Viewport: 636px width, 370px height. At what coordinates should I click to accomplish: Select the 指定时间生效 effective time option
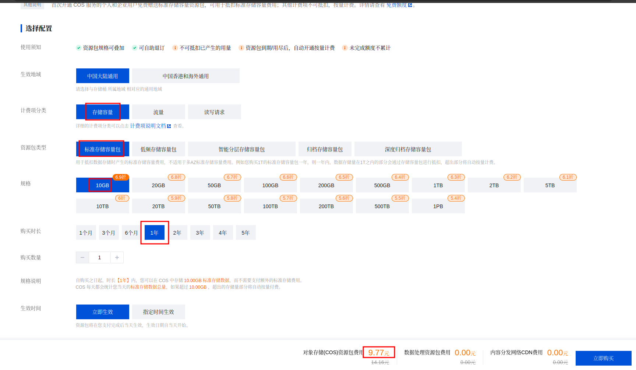(x=158, y=312)
